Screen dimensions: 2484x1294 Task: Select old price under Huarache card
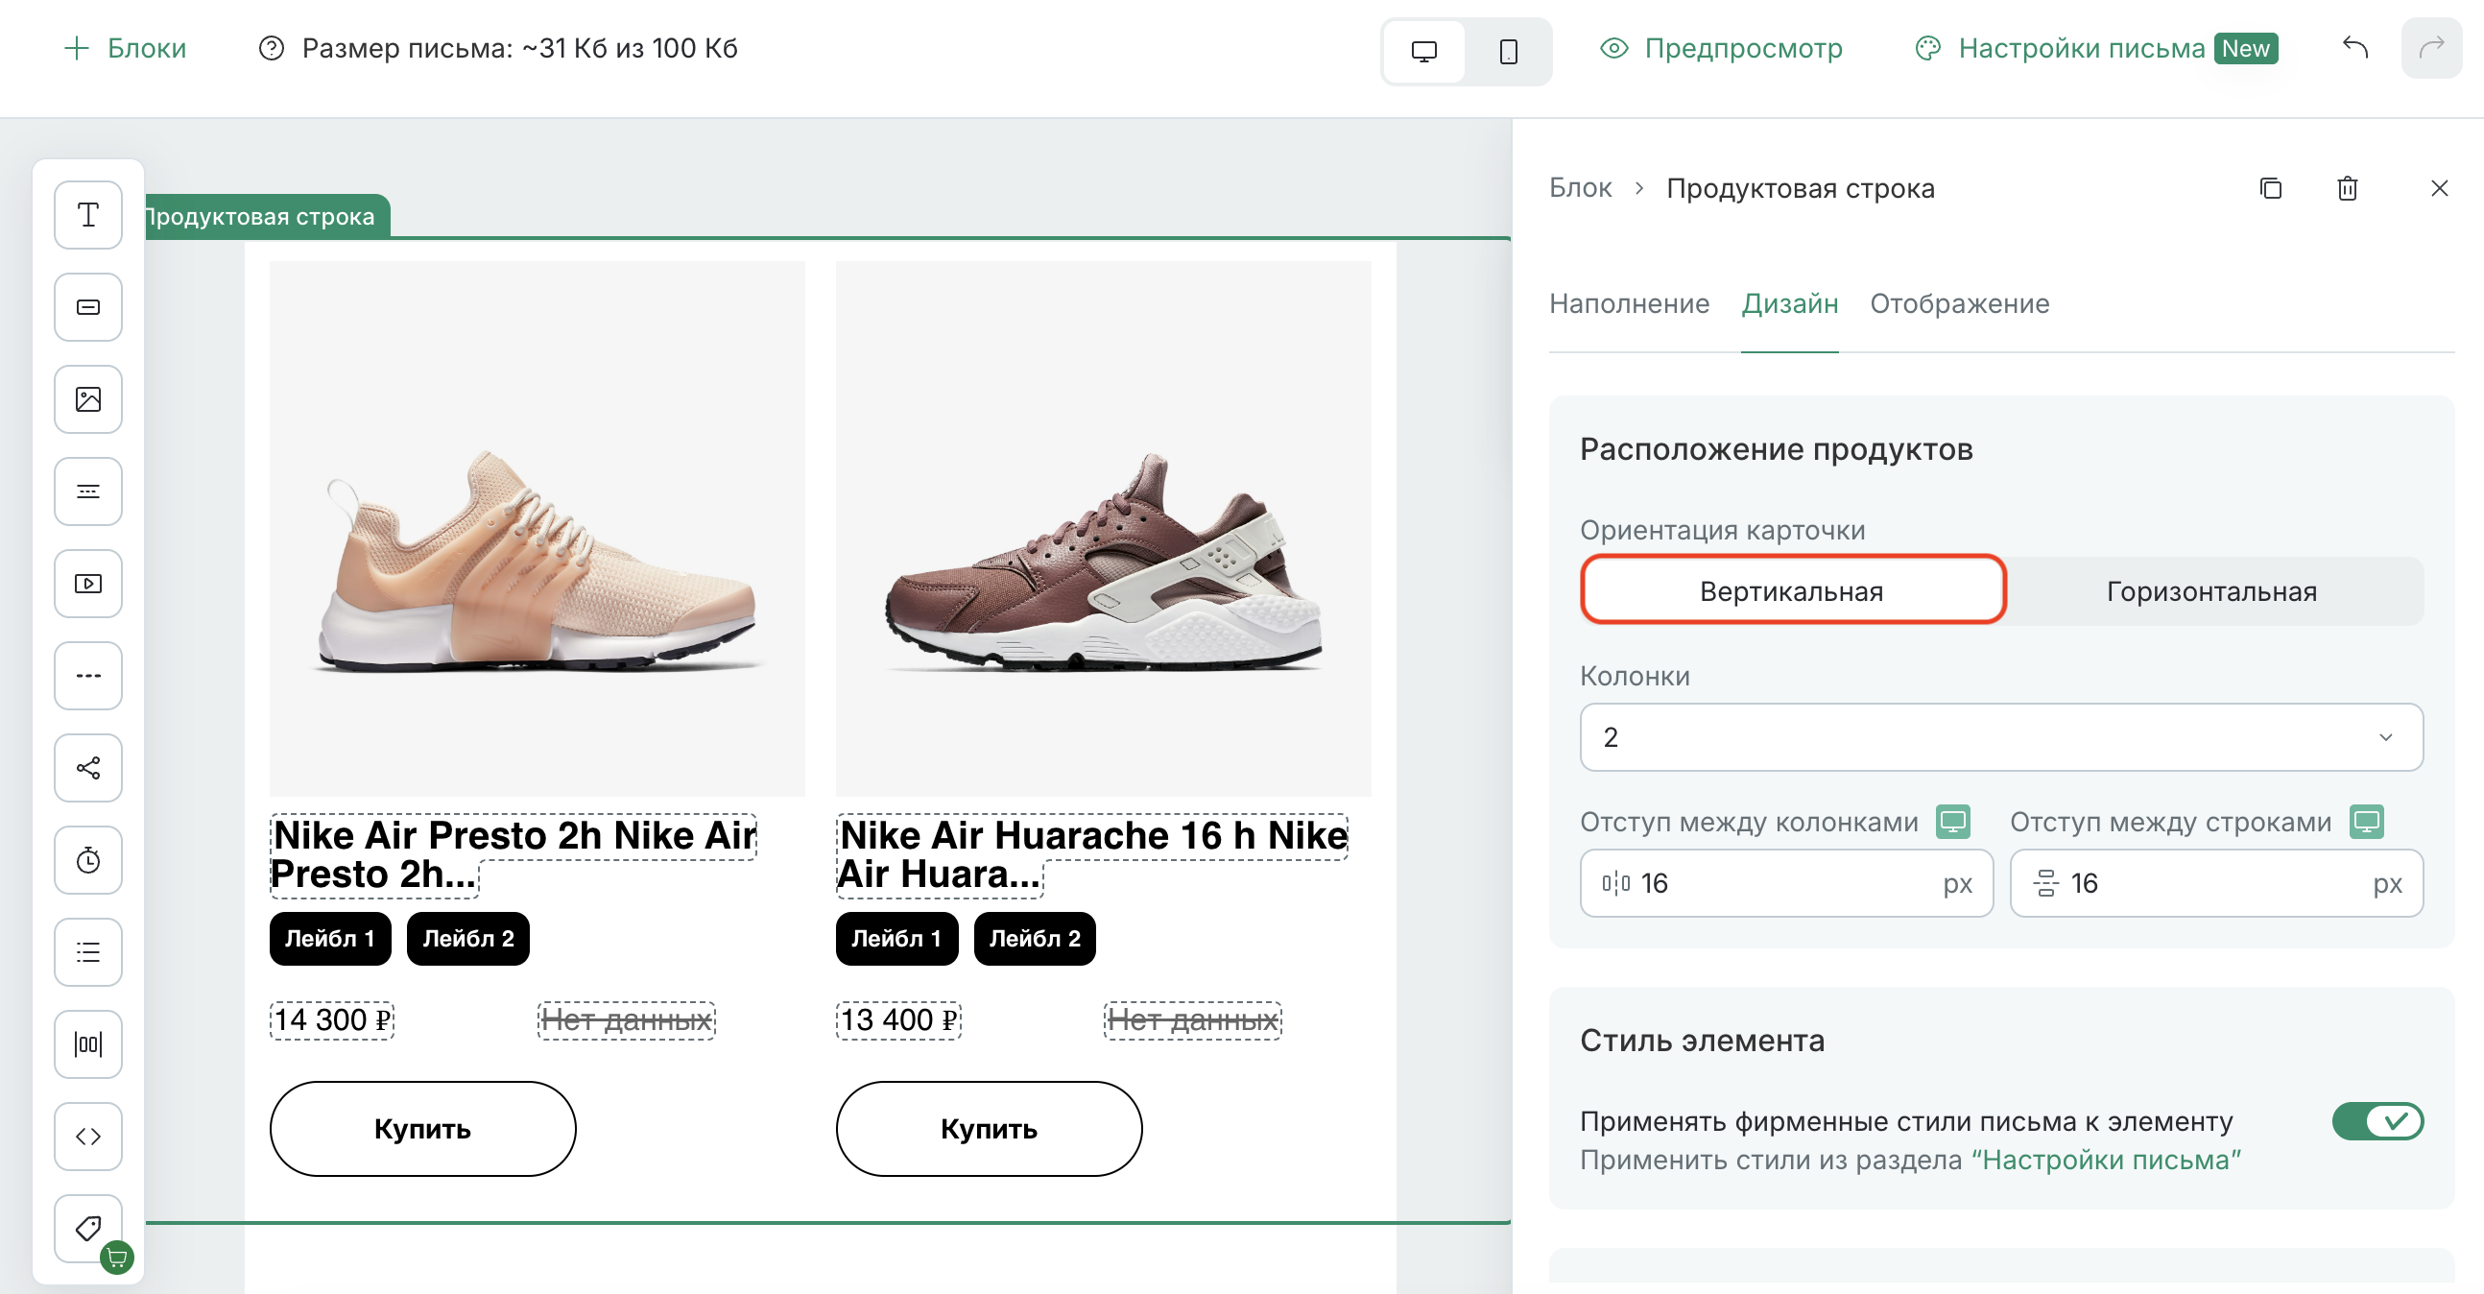point(1193,1020)
